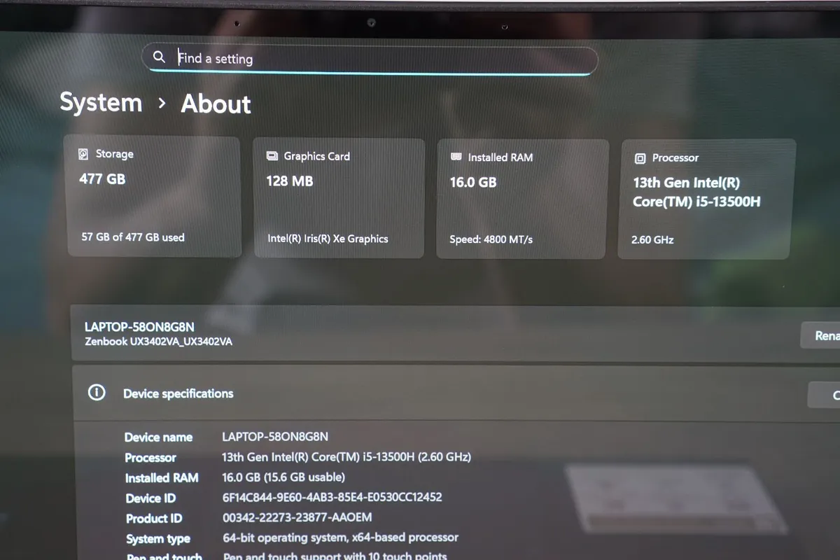Click the Graphics Card icon
This screenshot has height=560, width=840.
click(272, 156)
